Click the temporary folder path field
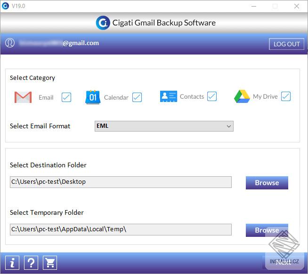This screenshot has height=274, width=308. coord(121,229)
